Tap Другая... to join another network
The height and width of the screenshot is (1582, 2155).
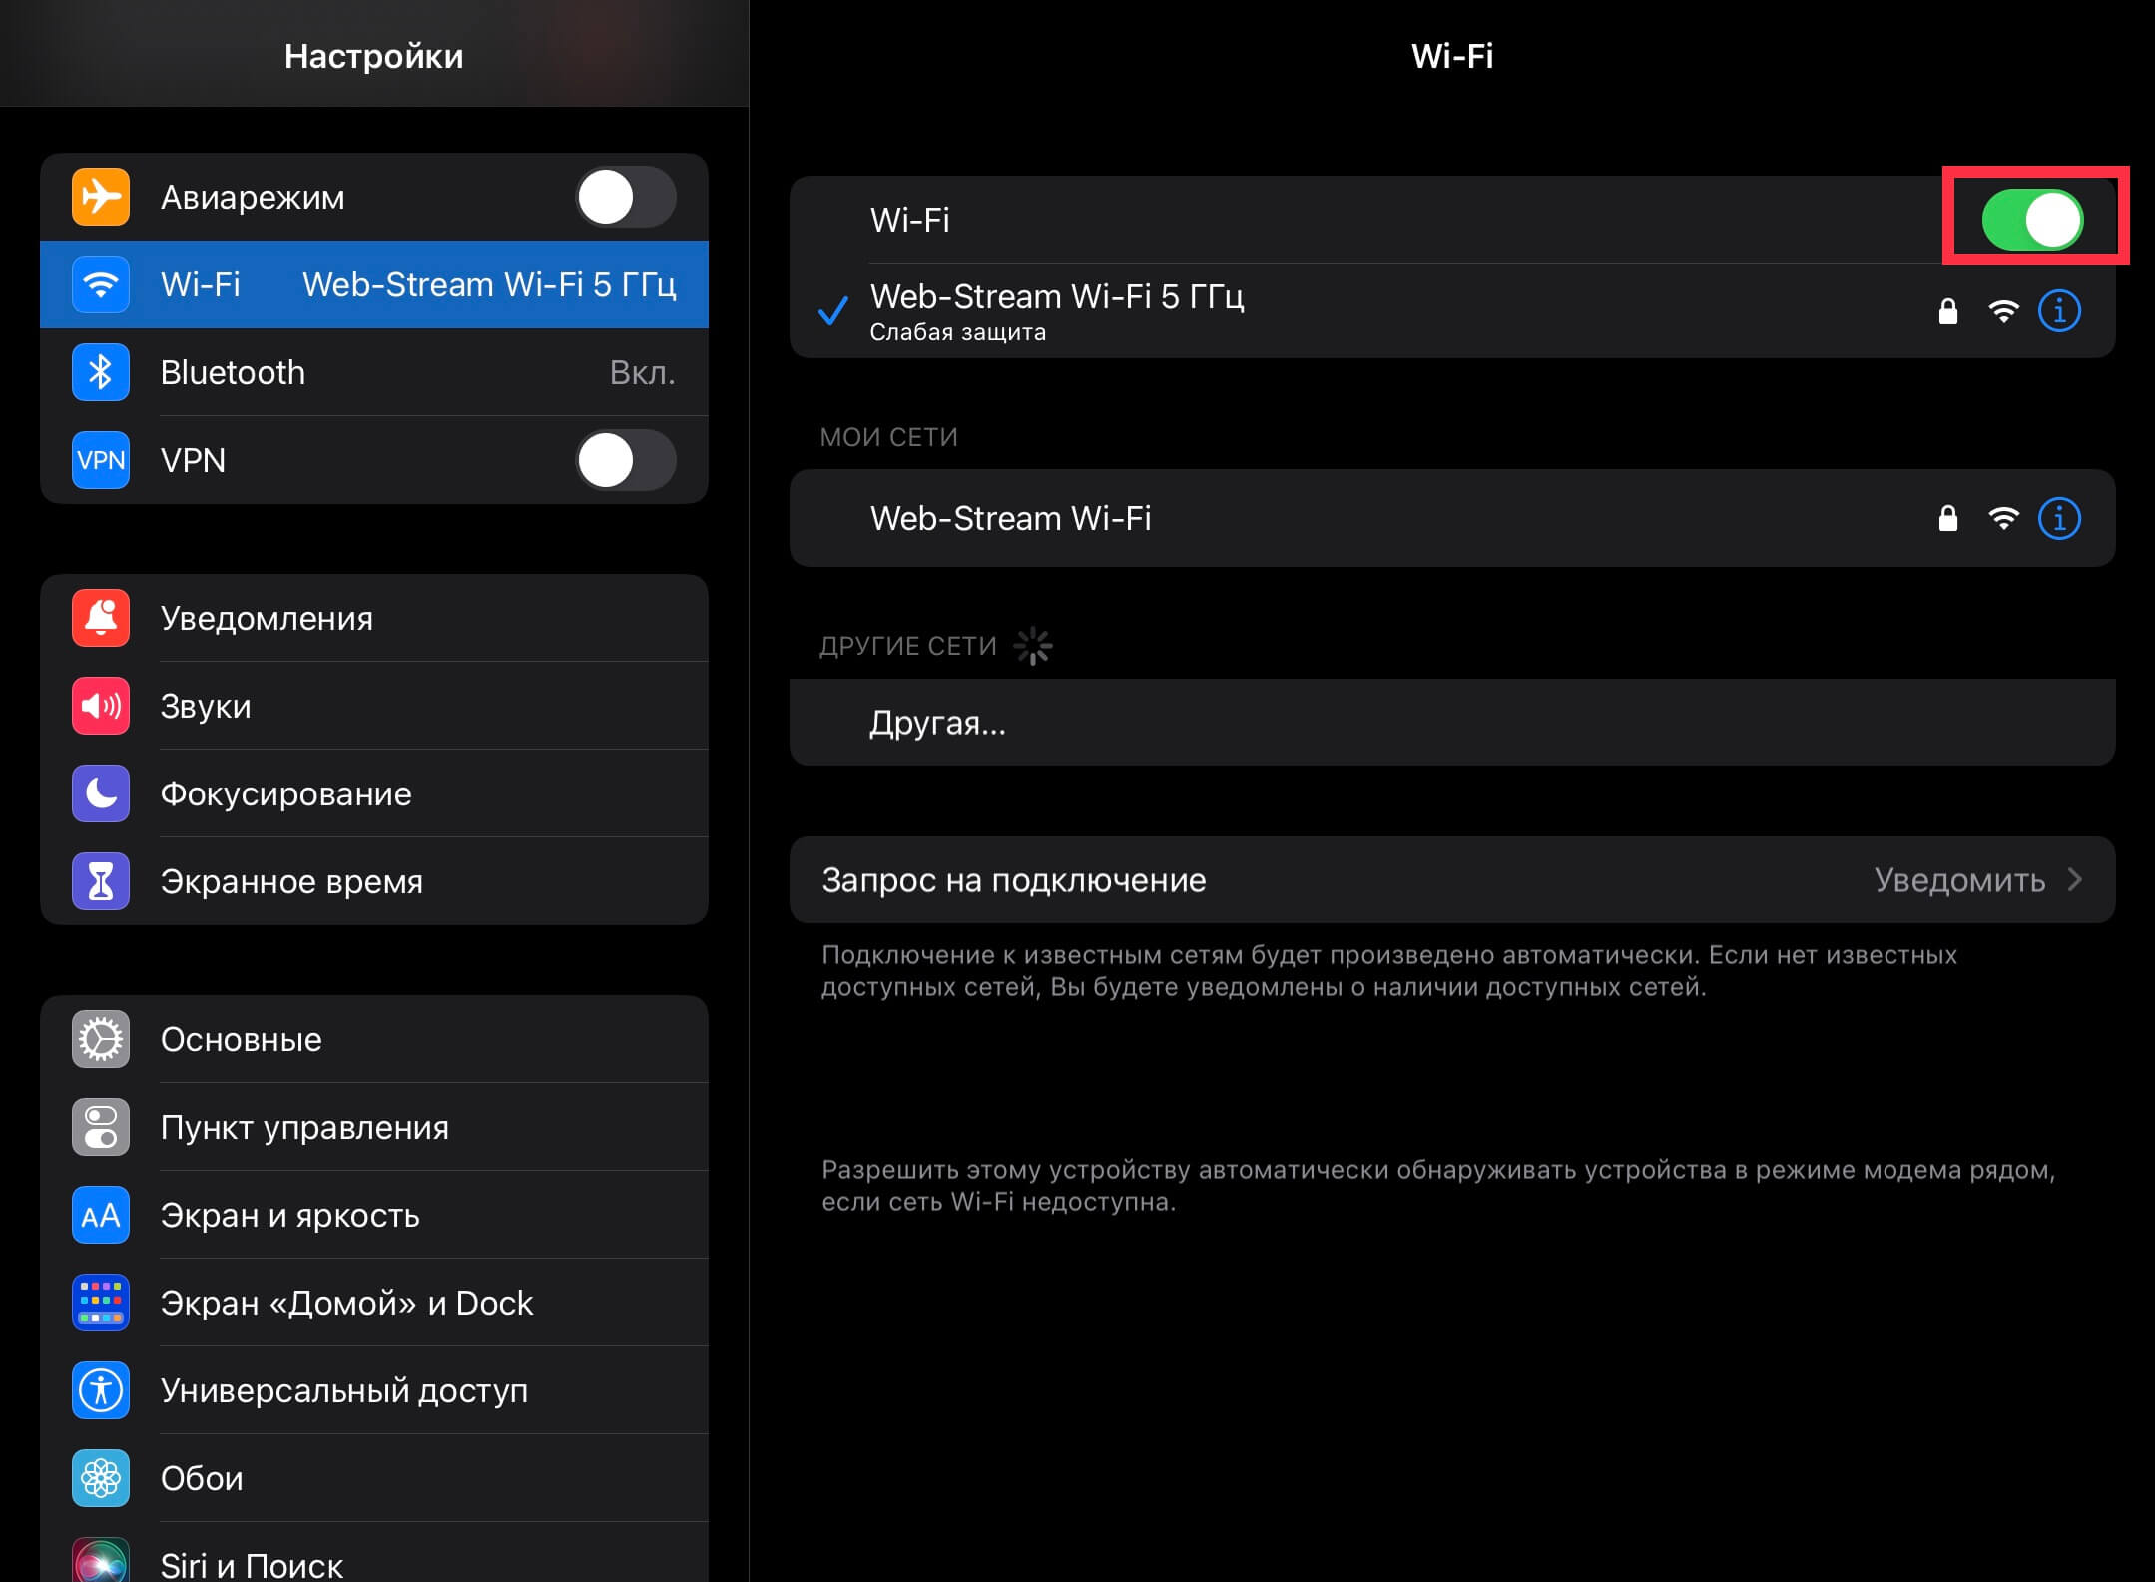pyautogui.click(x=937, y=723)
